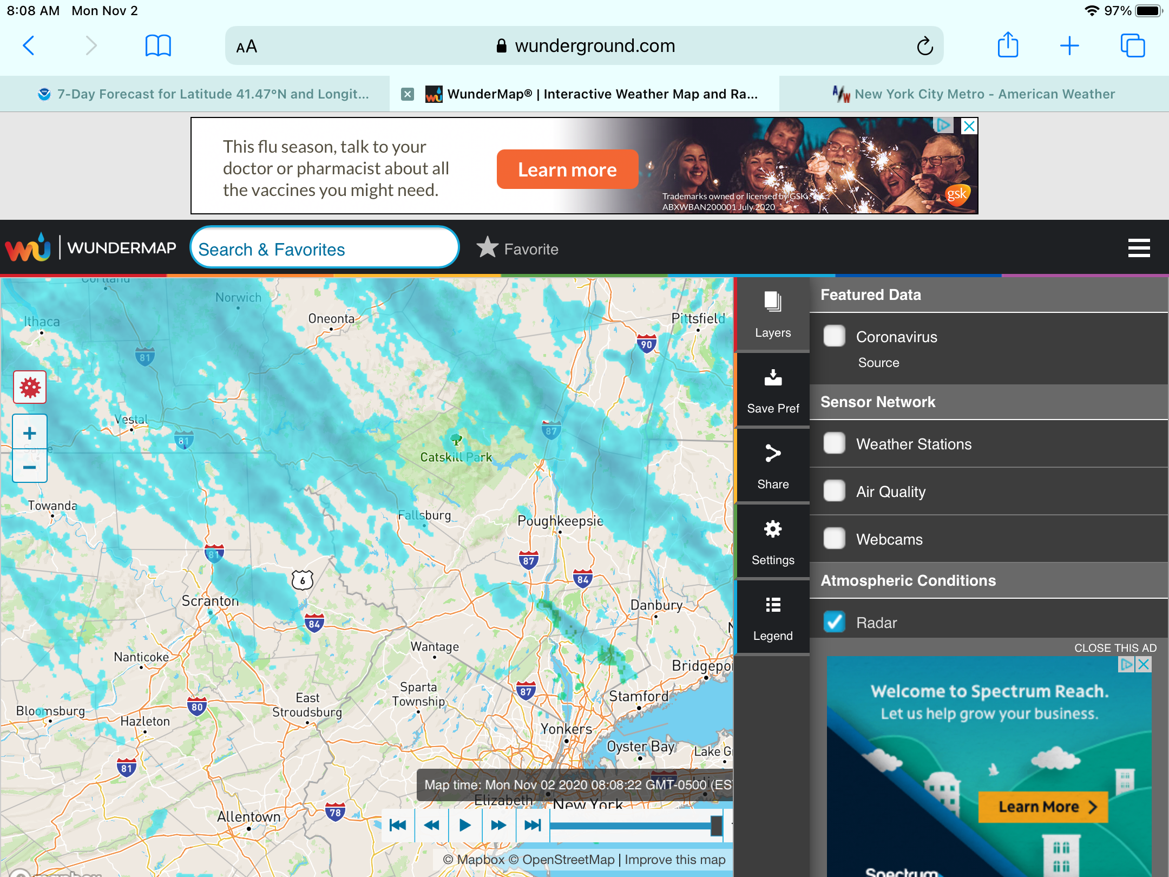Step radar forward one frame
The width and height of the screenshot is (1169, 877).
tap(498, 825)
